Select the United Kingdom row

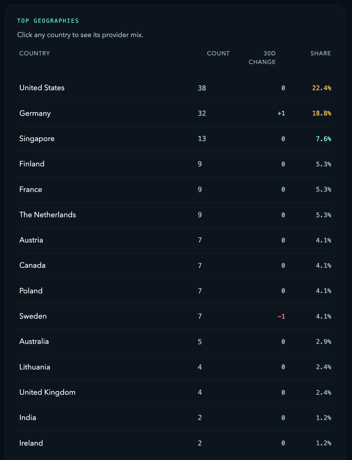click(x=48, y=393)
